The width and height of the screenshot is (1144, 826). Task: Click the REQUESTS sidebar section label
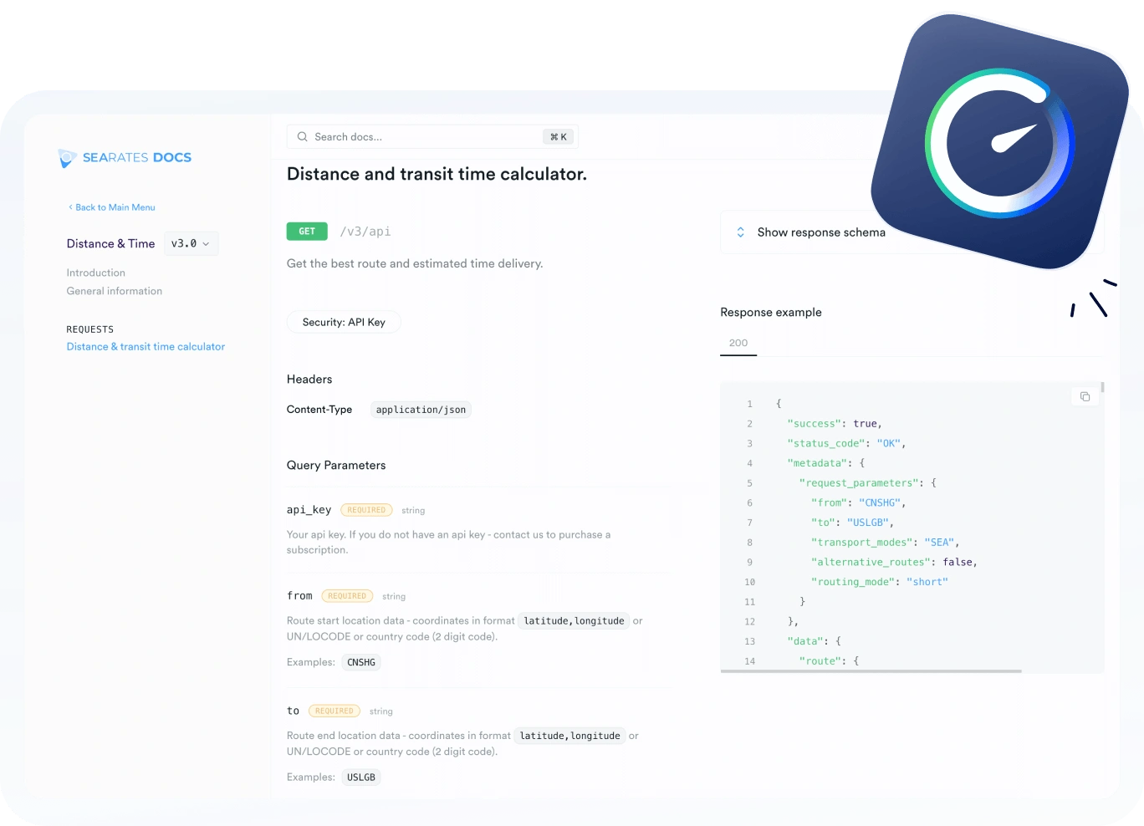90,329
